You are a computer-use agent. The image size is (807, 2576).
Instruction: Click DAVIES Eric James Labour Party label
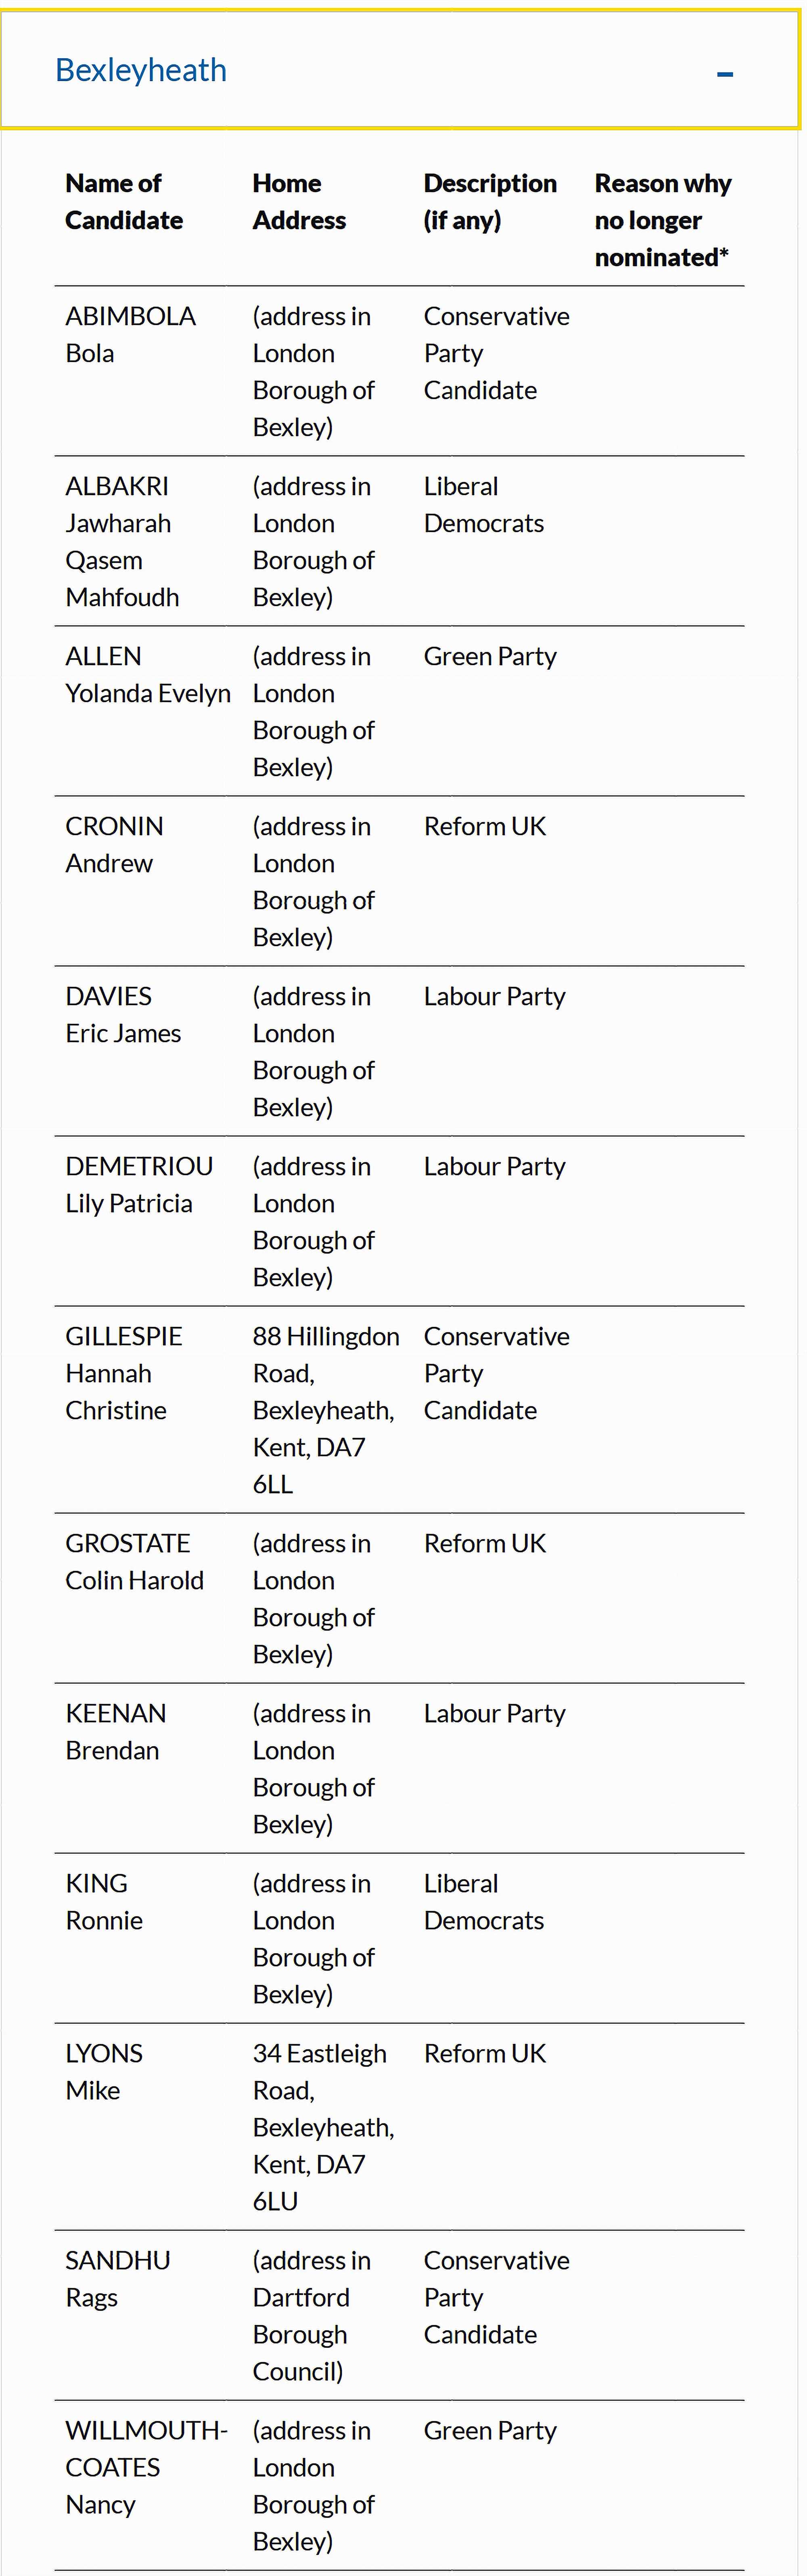coord(494,996)
